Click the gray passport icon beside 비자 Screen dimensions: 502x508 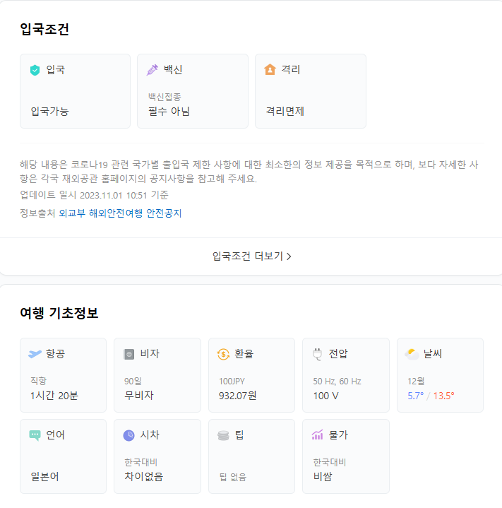[x=129, y=354]
